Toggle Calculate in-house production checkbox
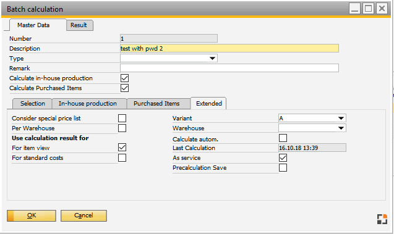The height and width of the screenshot is (234, 394). click(125, 78)
